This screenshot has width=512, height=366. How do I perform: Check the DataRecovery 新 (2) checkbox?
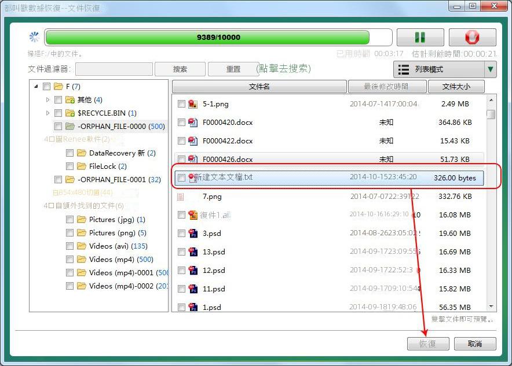(70, 153)
